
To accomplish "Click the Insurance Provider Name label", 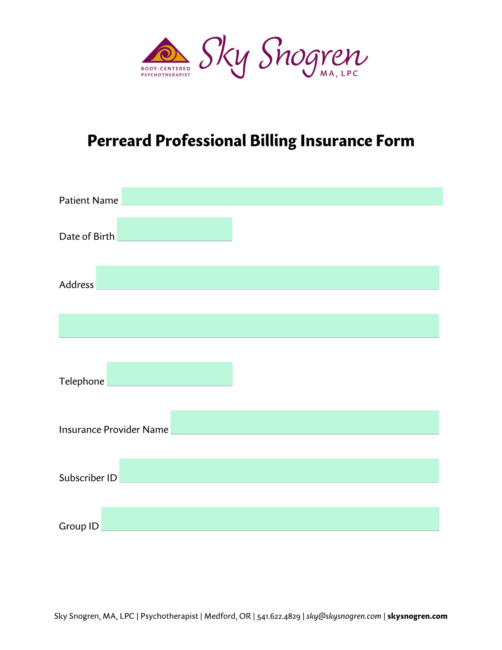I will pos(114,430).
